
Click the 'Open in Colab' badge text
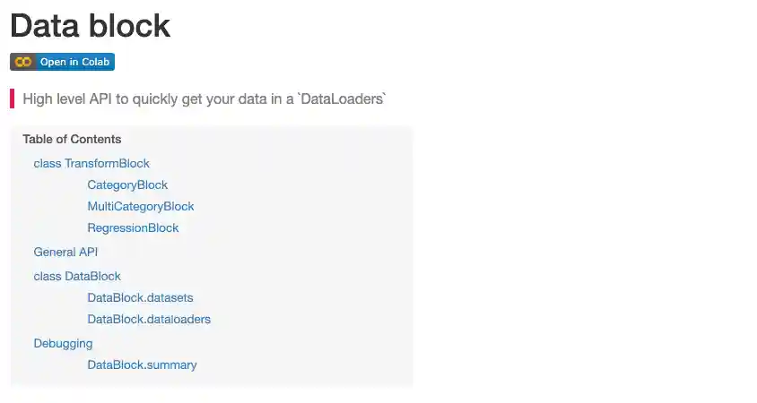point(75,62)
